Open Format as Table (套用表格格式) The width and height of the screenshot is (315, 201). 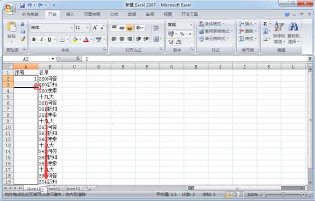coord(215,31)
